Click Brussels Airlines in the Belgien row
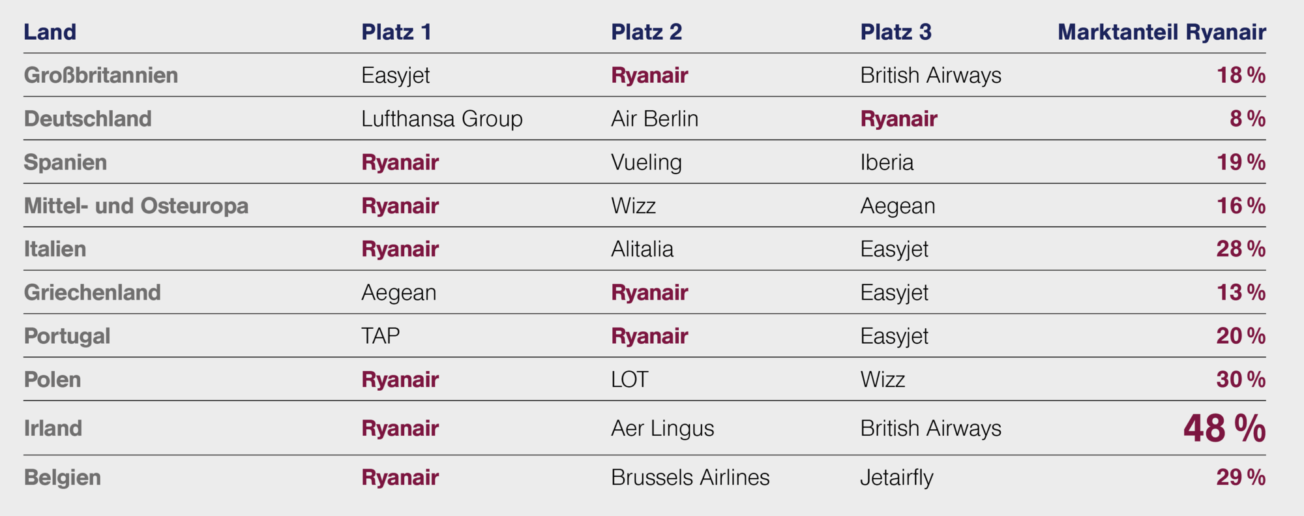This screenshot has width=1304, height=516. pyautogui.click(x=690, y=478)
